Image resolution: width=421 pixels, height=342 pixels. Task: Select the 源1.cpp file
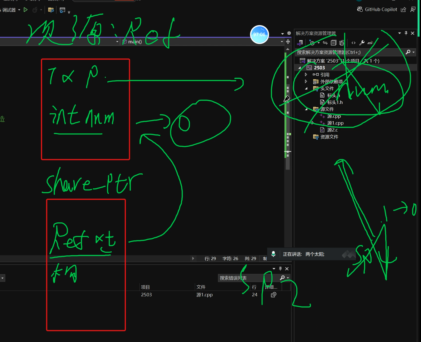335,123
